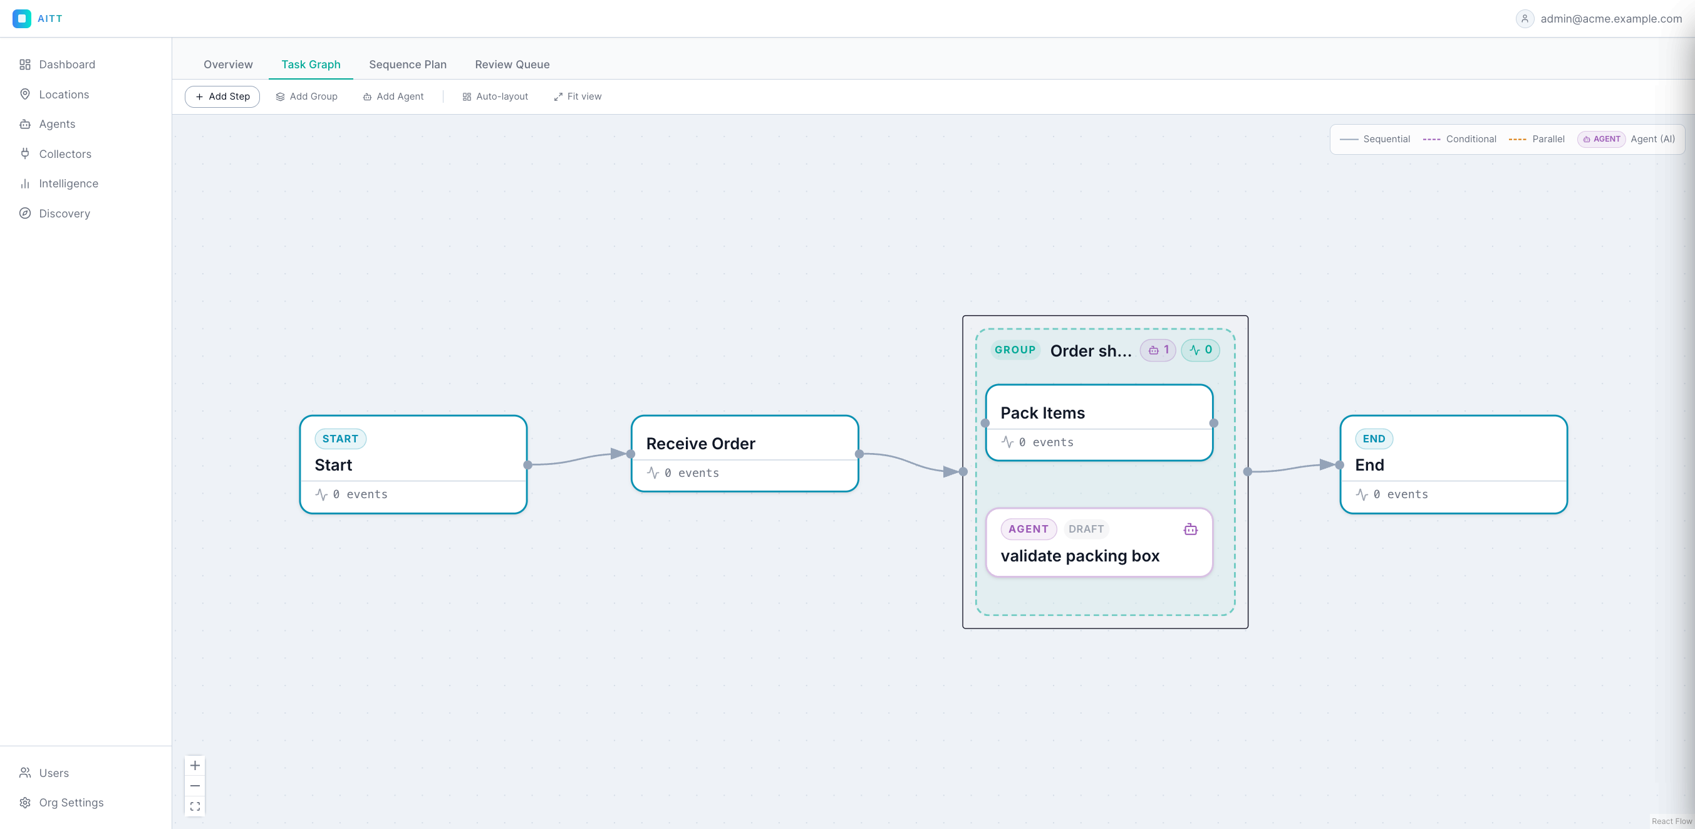
Task: Click Fit view in the toolbar
Action: coord(578,96)
